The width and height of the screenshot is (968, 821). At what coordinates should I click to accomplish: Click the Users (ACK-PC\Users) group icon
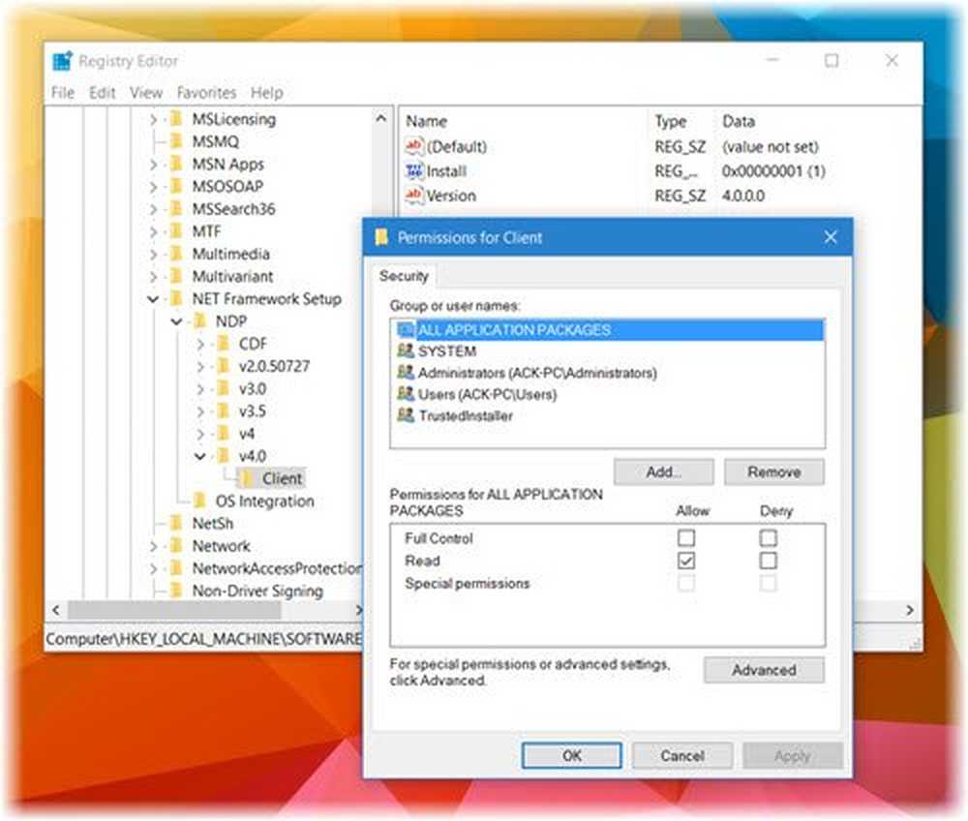(x=406, y=394)
